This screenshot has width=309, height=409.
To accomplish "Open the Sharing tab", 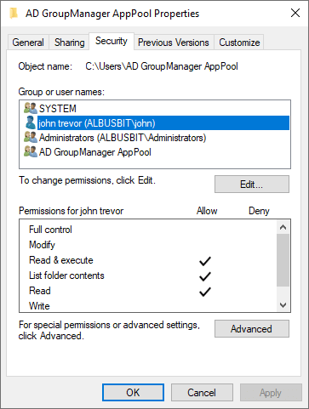I will 70,43.
